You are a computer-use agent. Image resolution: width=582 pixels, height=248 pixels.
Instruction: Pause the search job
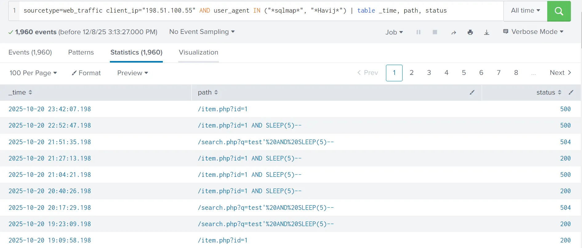click(418, 32)
